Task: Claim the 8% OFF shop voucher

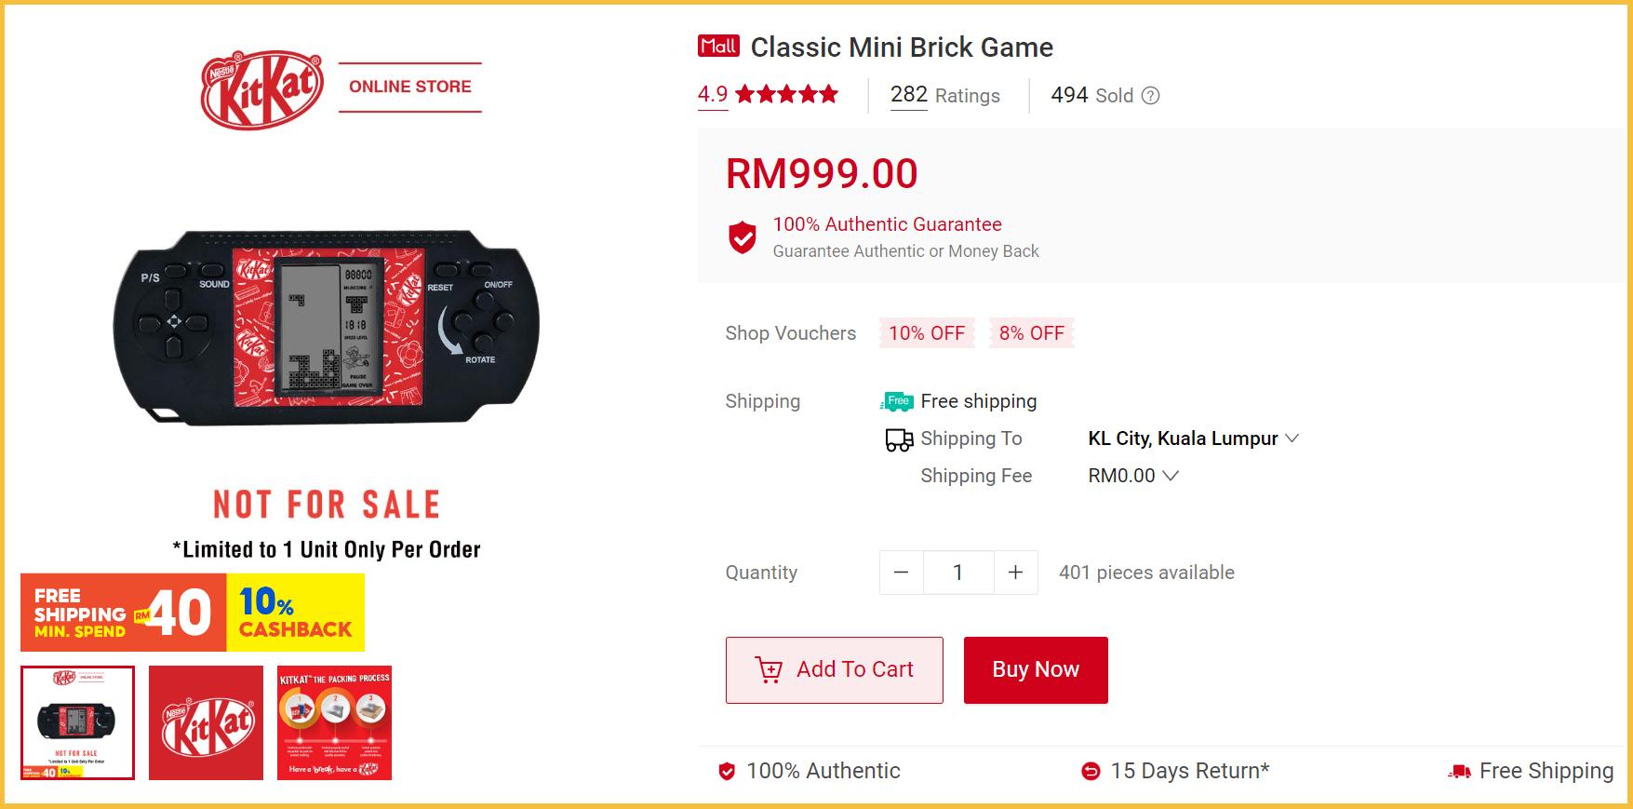Action: (x=1031, y=333)
